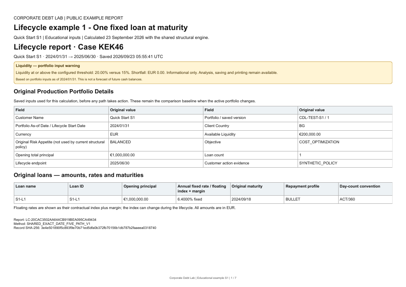Click the loan row's '€1,000,000.00' opening principal cell
Viewport: 406px width, 287px height.
point(149,200)
